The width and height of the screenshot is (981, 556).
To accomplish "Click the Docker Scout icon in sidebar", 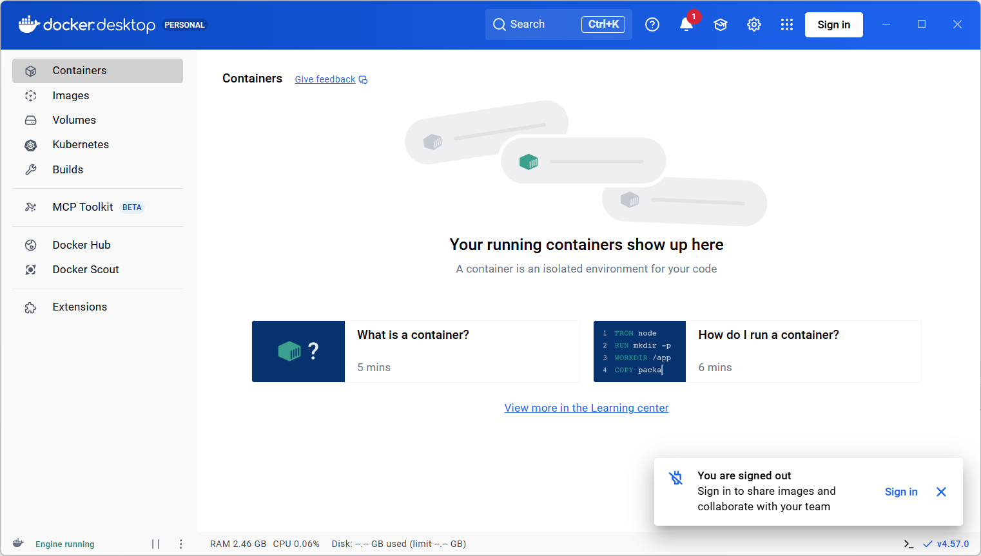I will tap(30, 269).
